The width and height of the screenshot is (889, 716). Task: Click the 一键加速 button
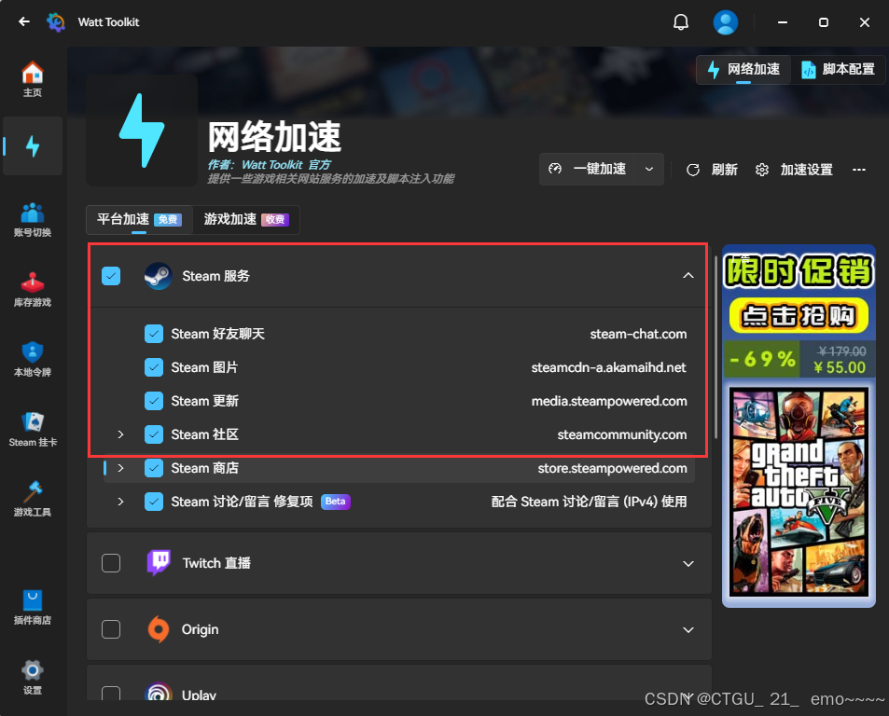point(588,169)
